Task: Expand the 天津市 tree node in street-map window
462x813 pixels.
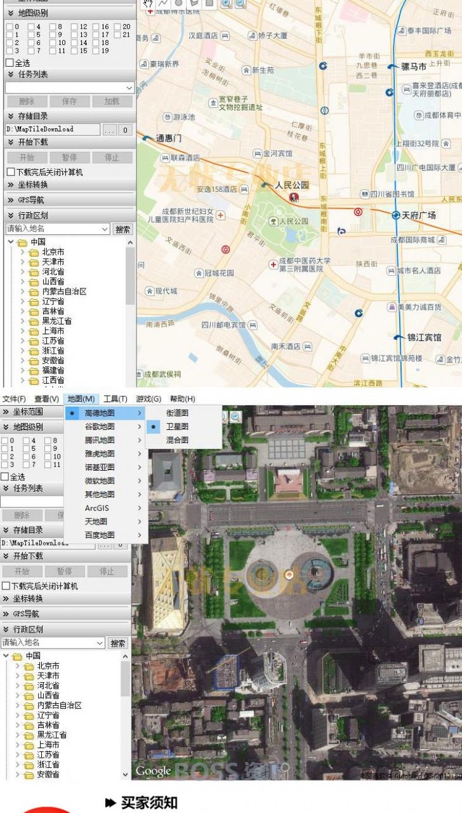Action: 22,262
